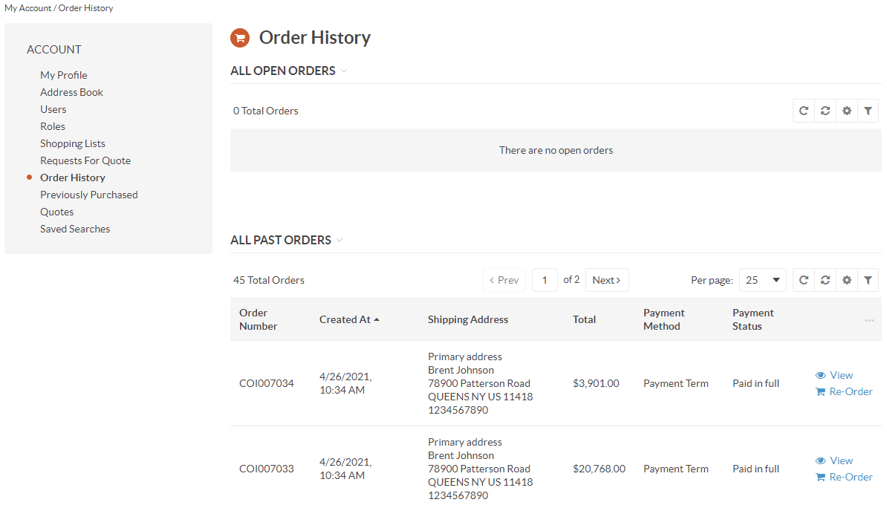
Task: Reset the past orders grid
Action: pyautogui.click(x=825, y=280)
